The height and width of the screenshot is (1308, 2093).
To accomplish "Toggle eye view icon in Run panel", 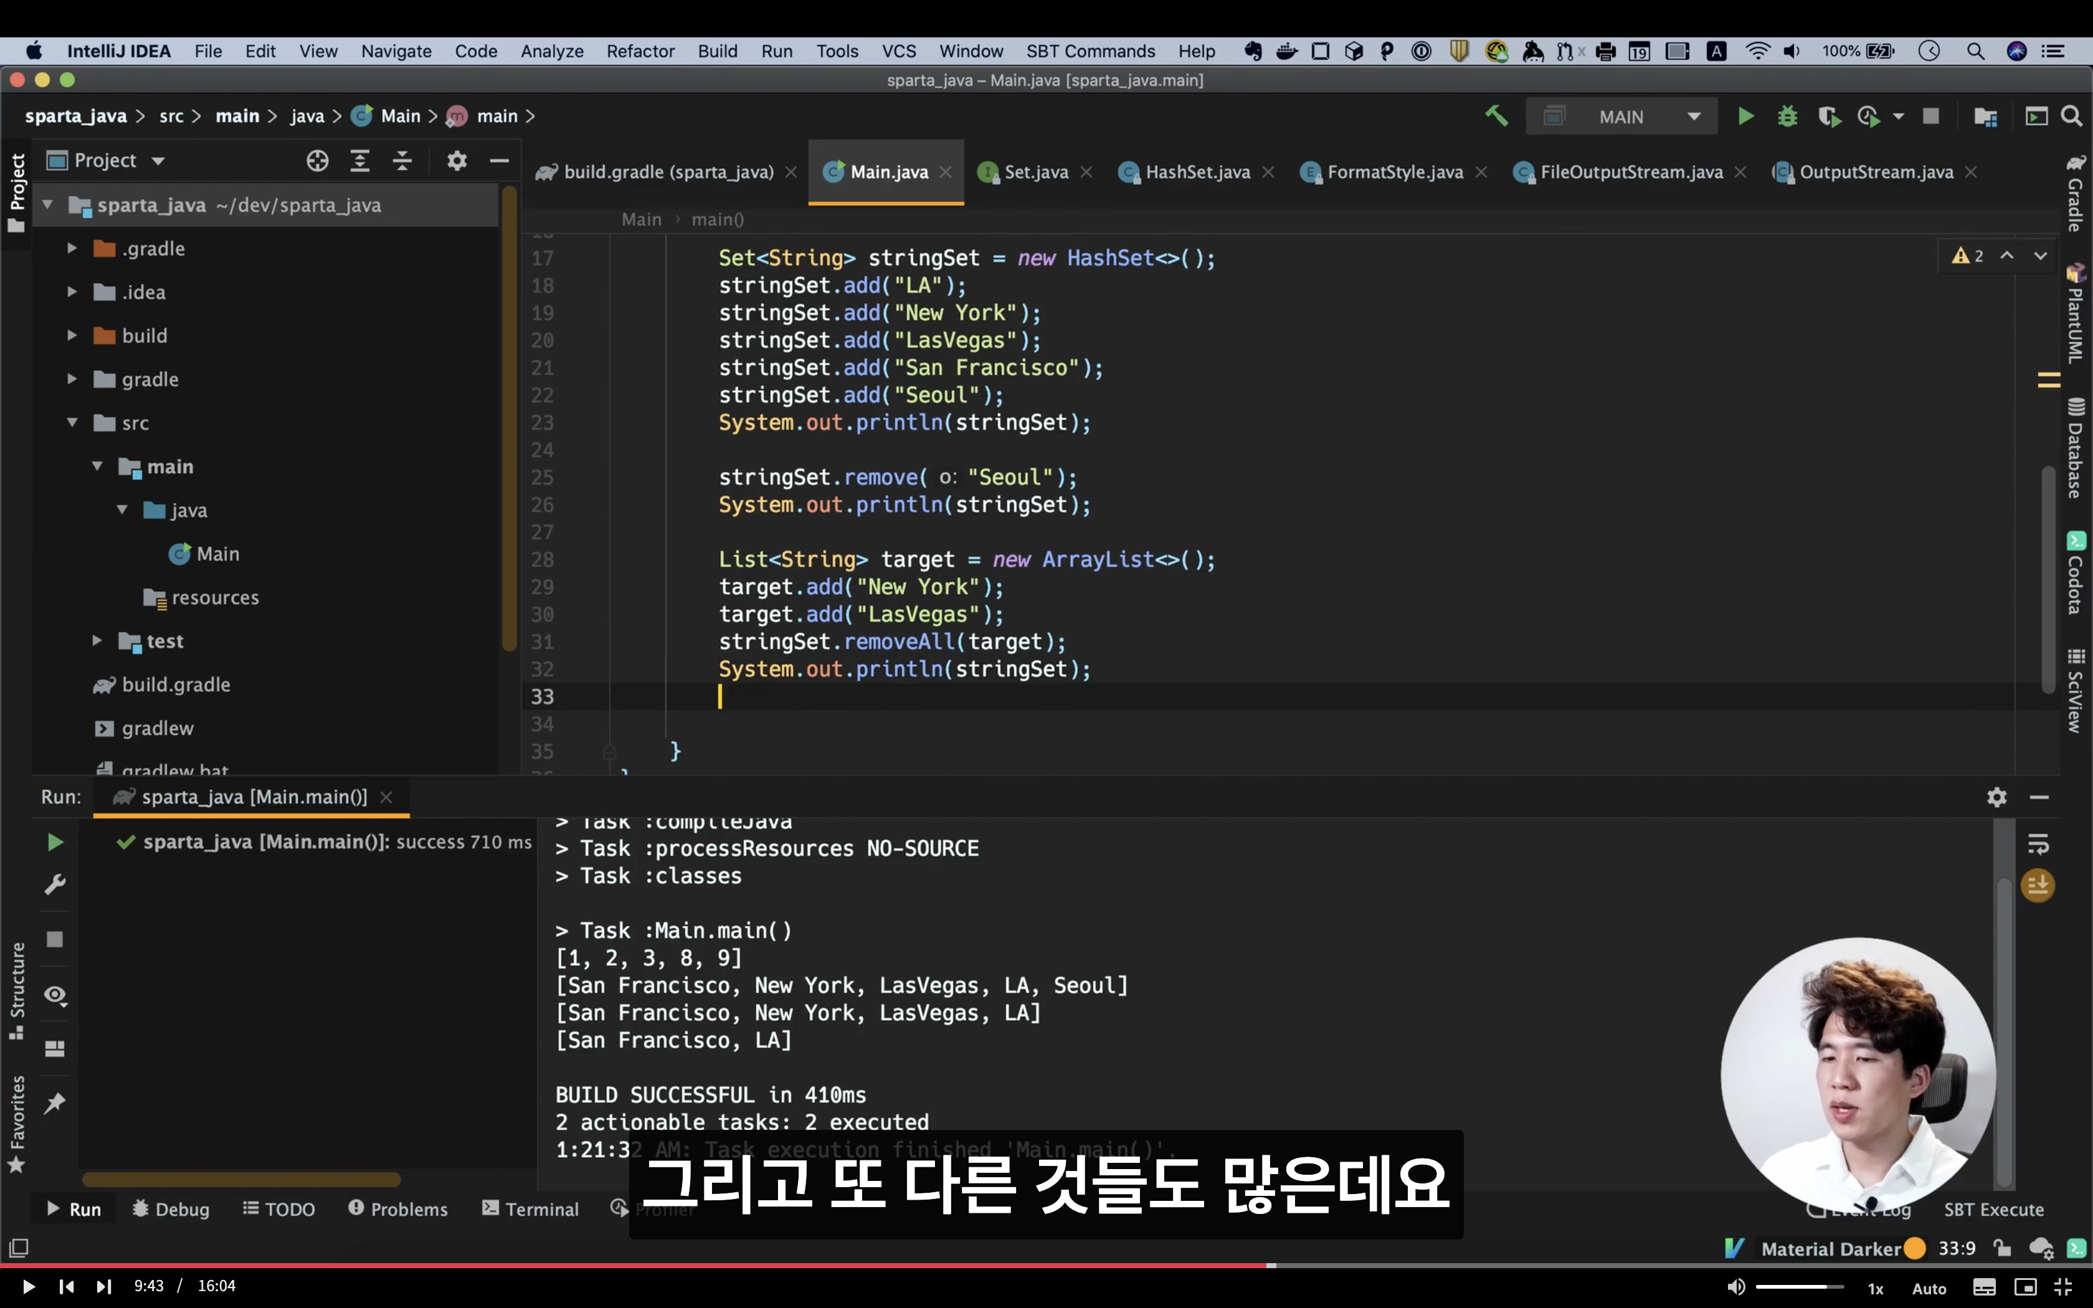I will point(54,995).
